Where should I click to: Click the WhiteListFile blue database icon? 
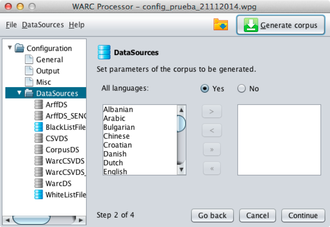click(39, 195)
